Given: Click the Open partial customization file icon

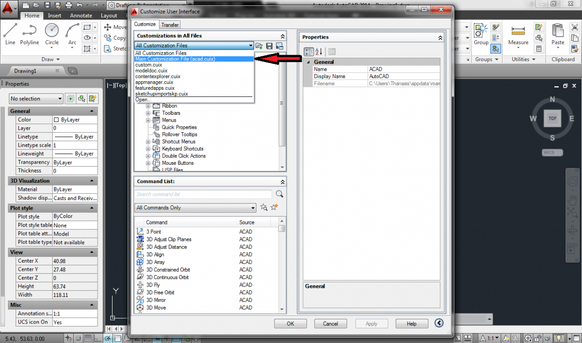Looking at the screenshot, I should point(259,46).
